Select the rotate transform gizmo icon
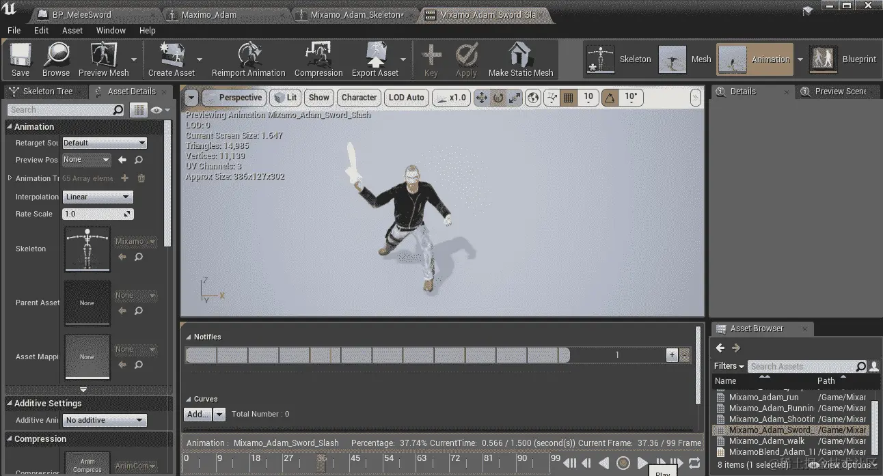The width and height of the screenshot is (883, 476). coord(498,98)
